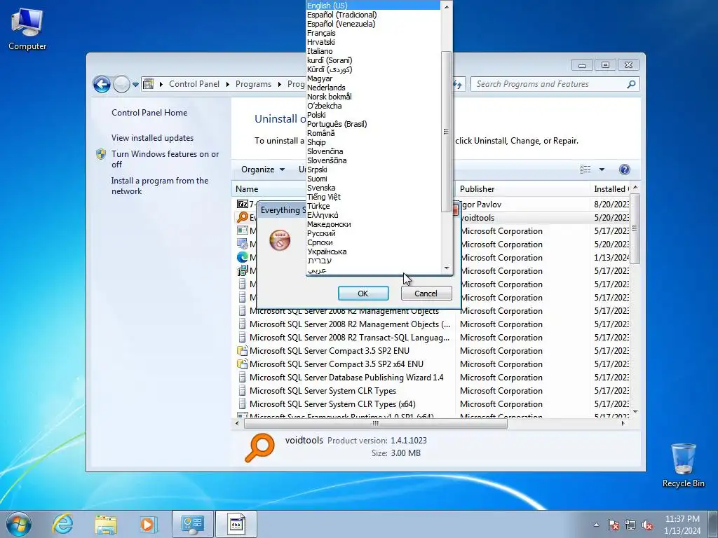718x538 pixels.
Task: Open the view options dropdown arrow
Action: click(602, 170)
